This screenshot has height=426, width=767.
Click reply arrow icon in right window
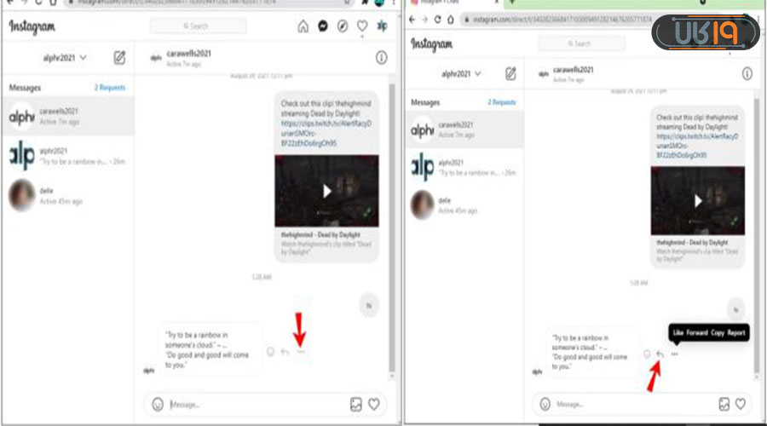pos(660,354)
